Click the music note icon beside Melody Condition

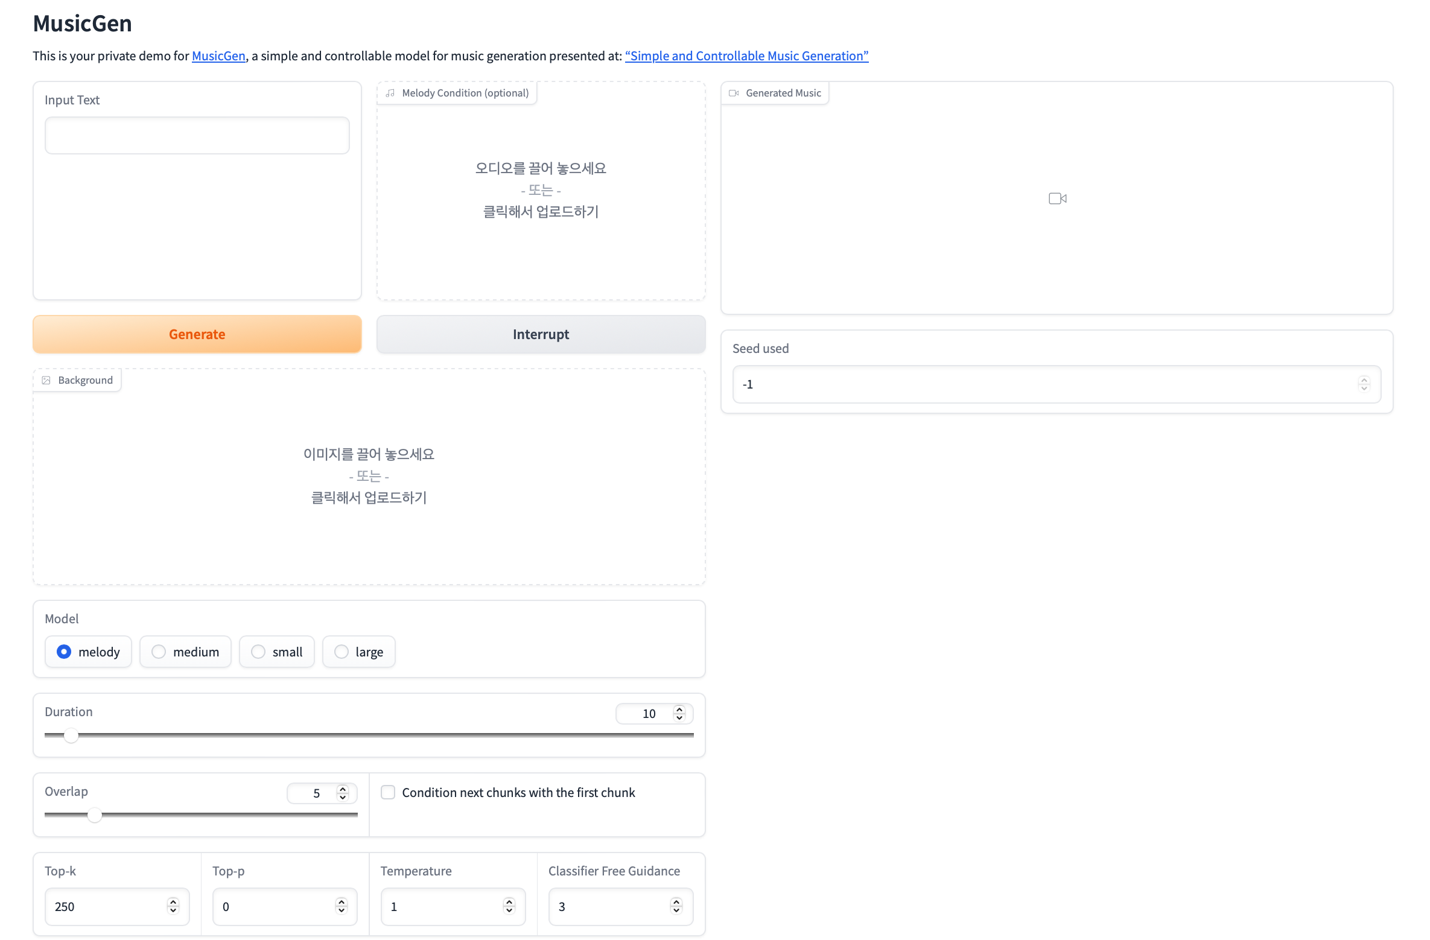[x=390, y=93]
